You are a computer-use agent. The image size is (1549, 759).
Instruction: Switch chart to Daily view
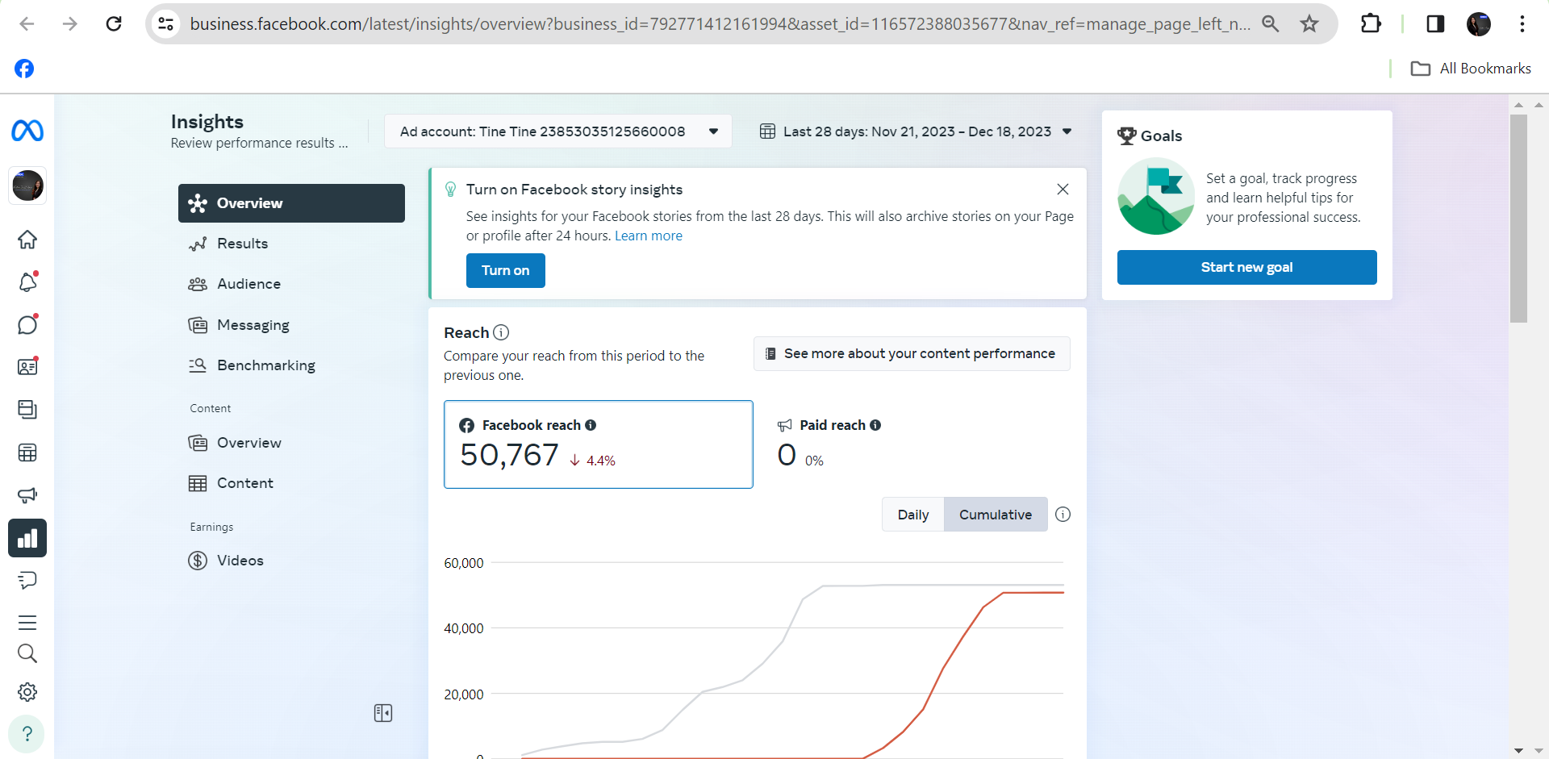coord(913,515)
